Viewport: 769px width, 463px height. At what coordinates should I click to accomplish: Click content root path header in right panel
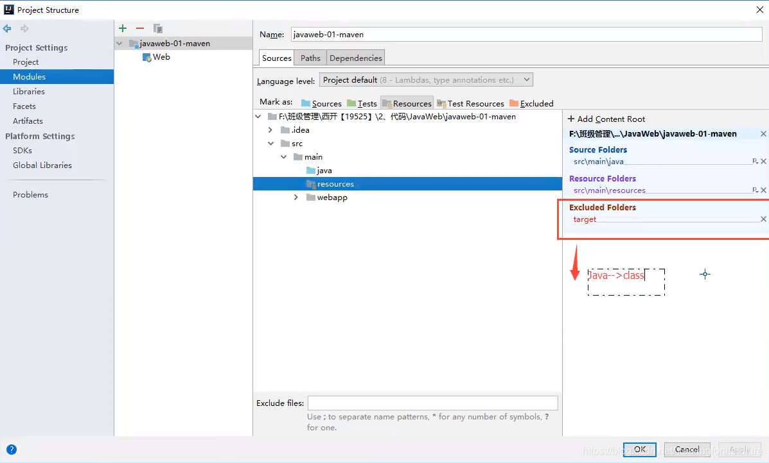652,133
